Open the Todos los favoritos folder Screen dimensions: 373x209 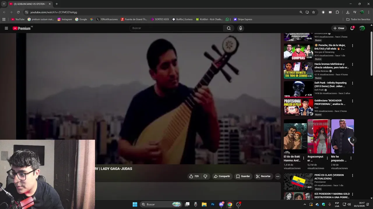tap(358, 19)
